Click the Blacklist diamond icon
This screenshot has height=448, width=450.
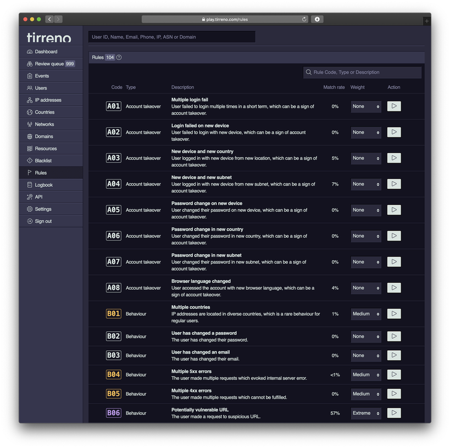pyautogui.click(x=30, y=161)
